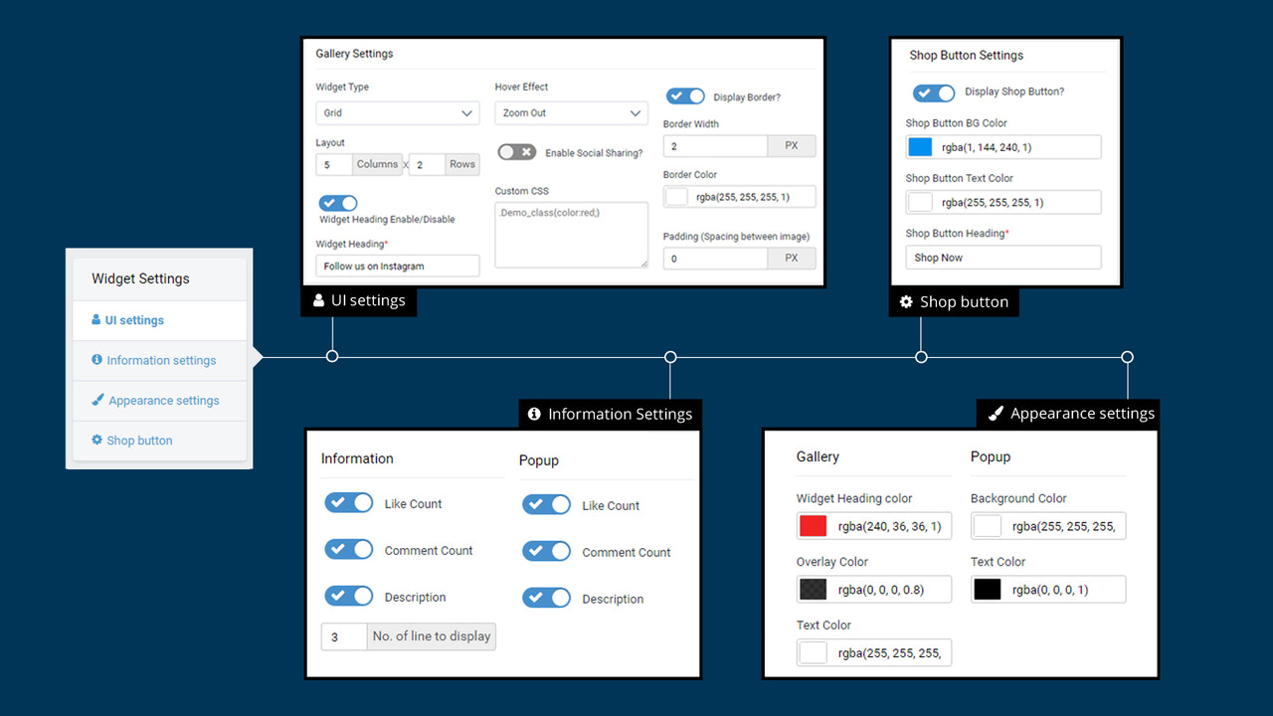This screenshot has width=1273, height=716.
Task: Click the Custom CSS text area
Action: [571, 234]
